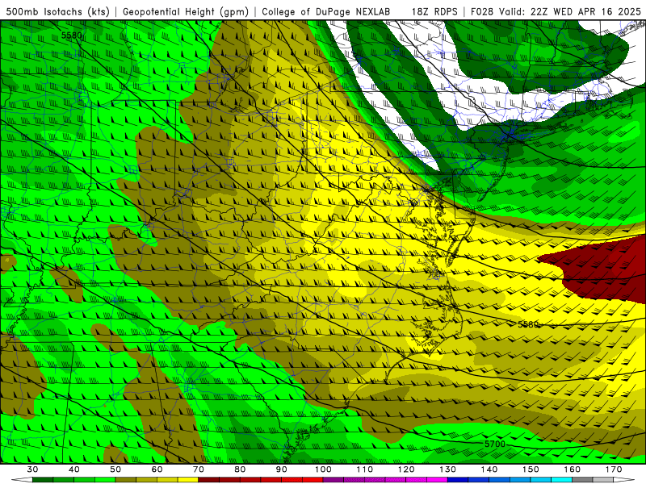Click the 60 value on the color scale

(157, 469)
